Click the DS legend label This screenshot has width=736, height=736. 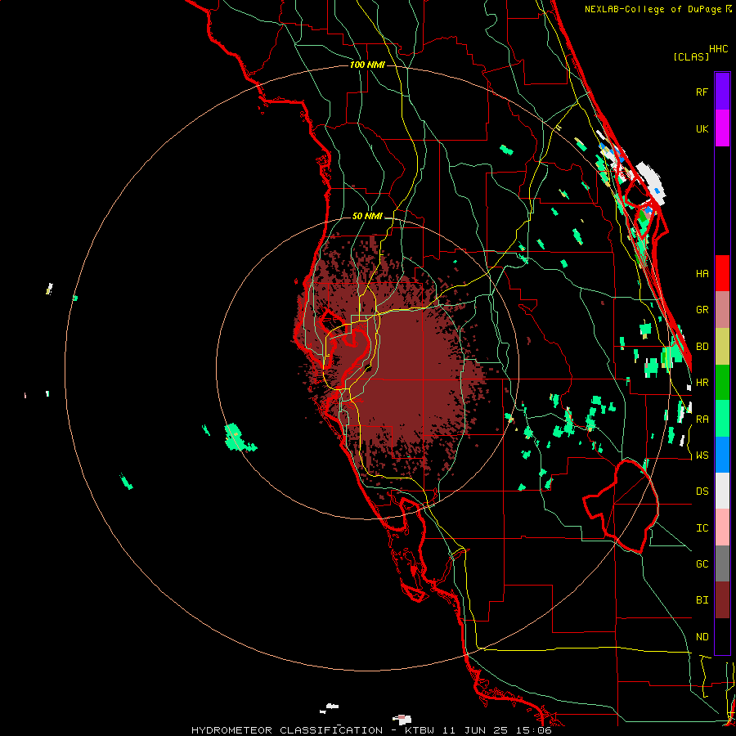[702, 491]
